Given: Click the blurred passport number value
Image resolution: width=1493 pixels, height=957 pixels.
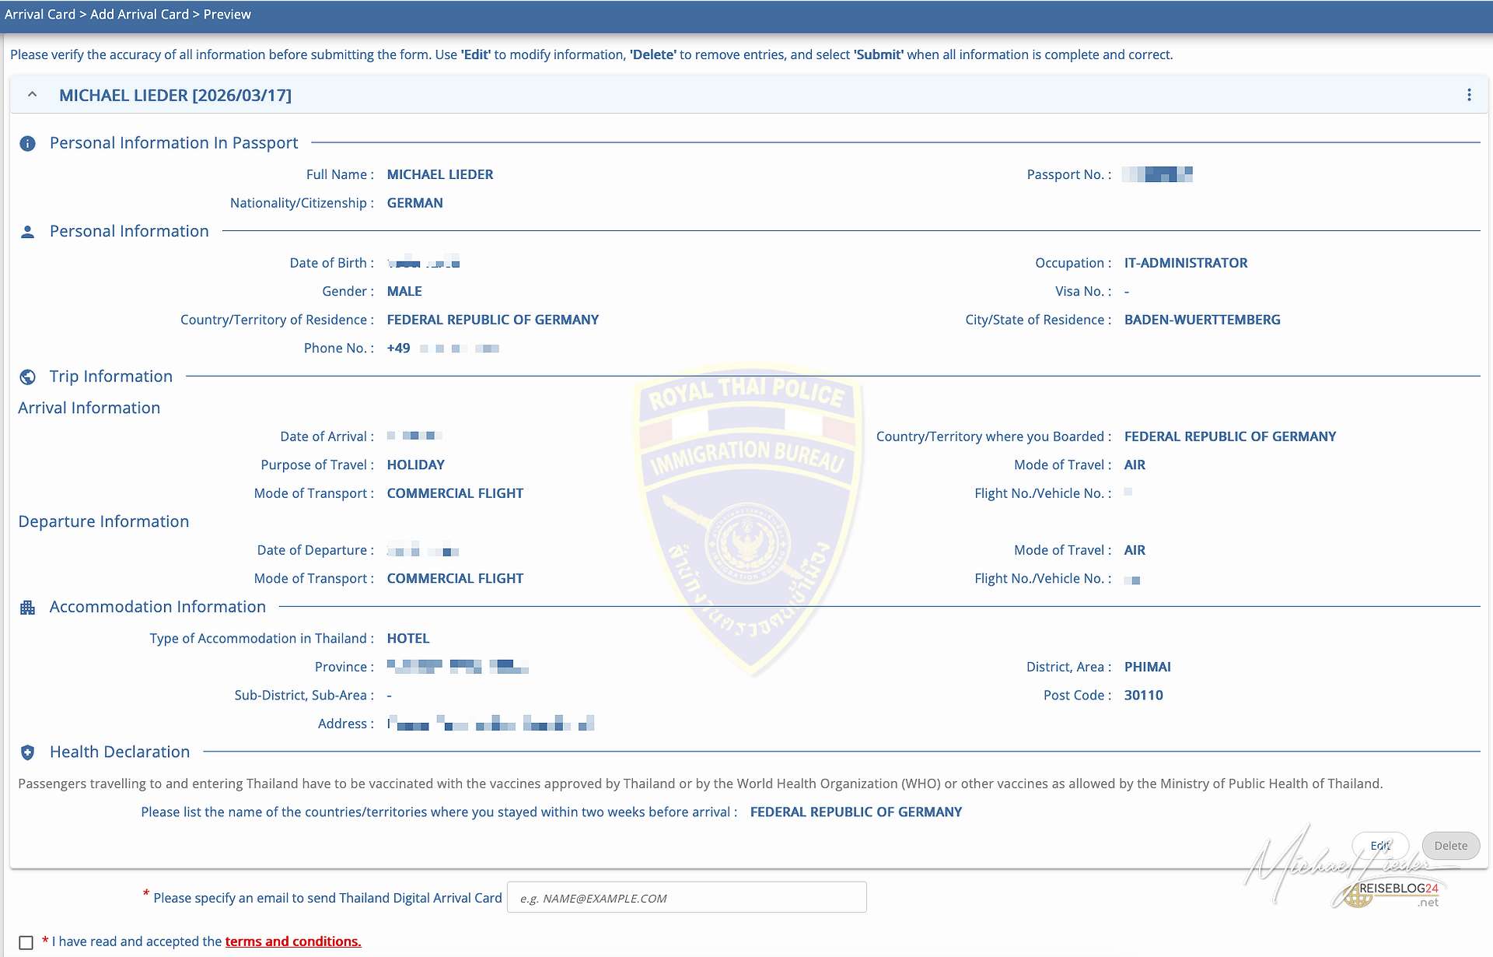Looking at the screenshot, I should pos(1157,174).
